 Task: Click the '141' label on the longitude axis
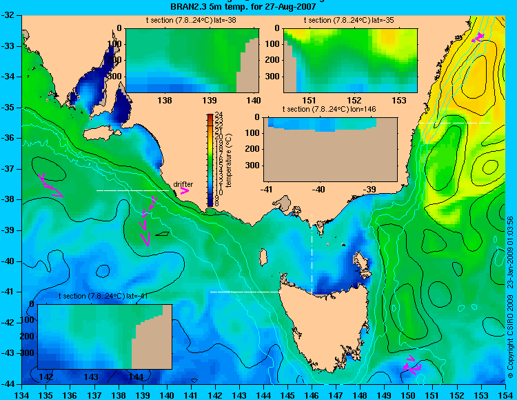(x=191, y=395)
